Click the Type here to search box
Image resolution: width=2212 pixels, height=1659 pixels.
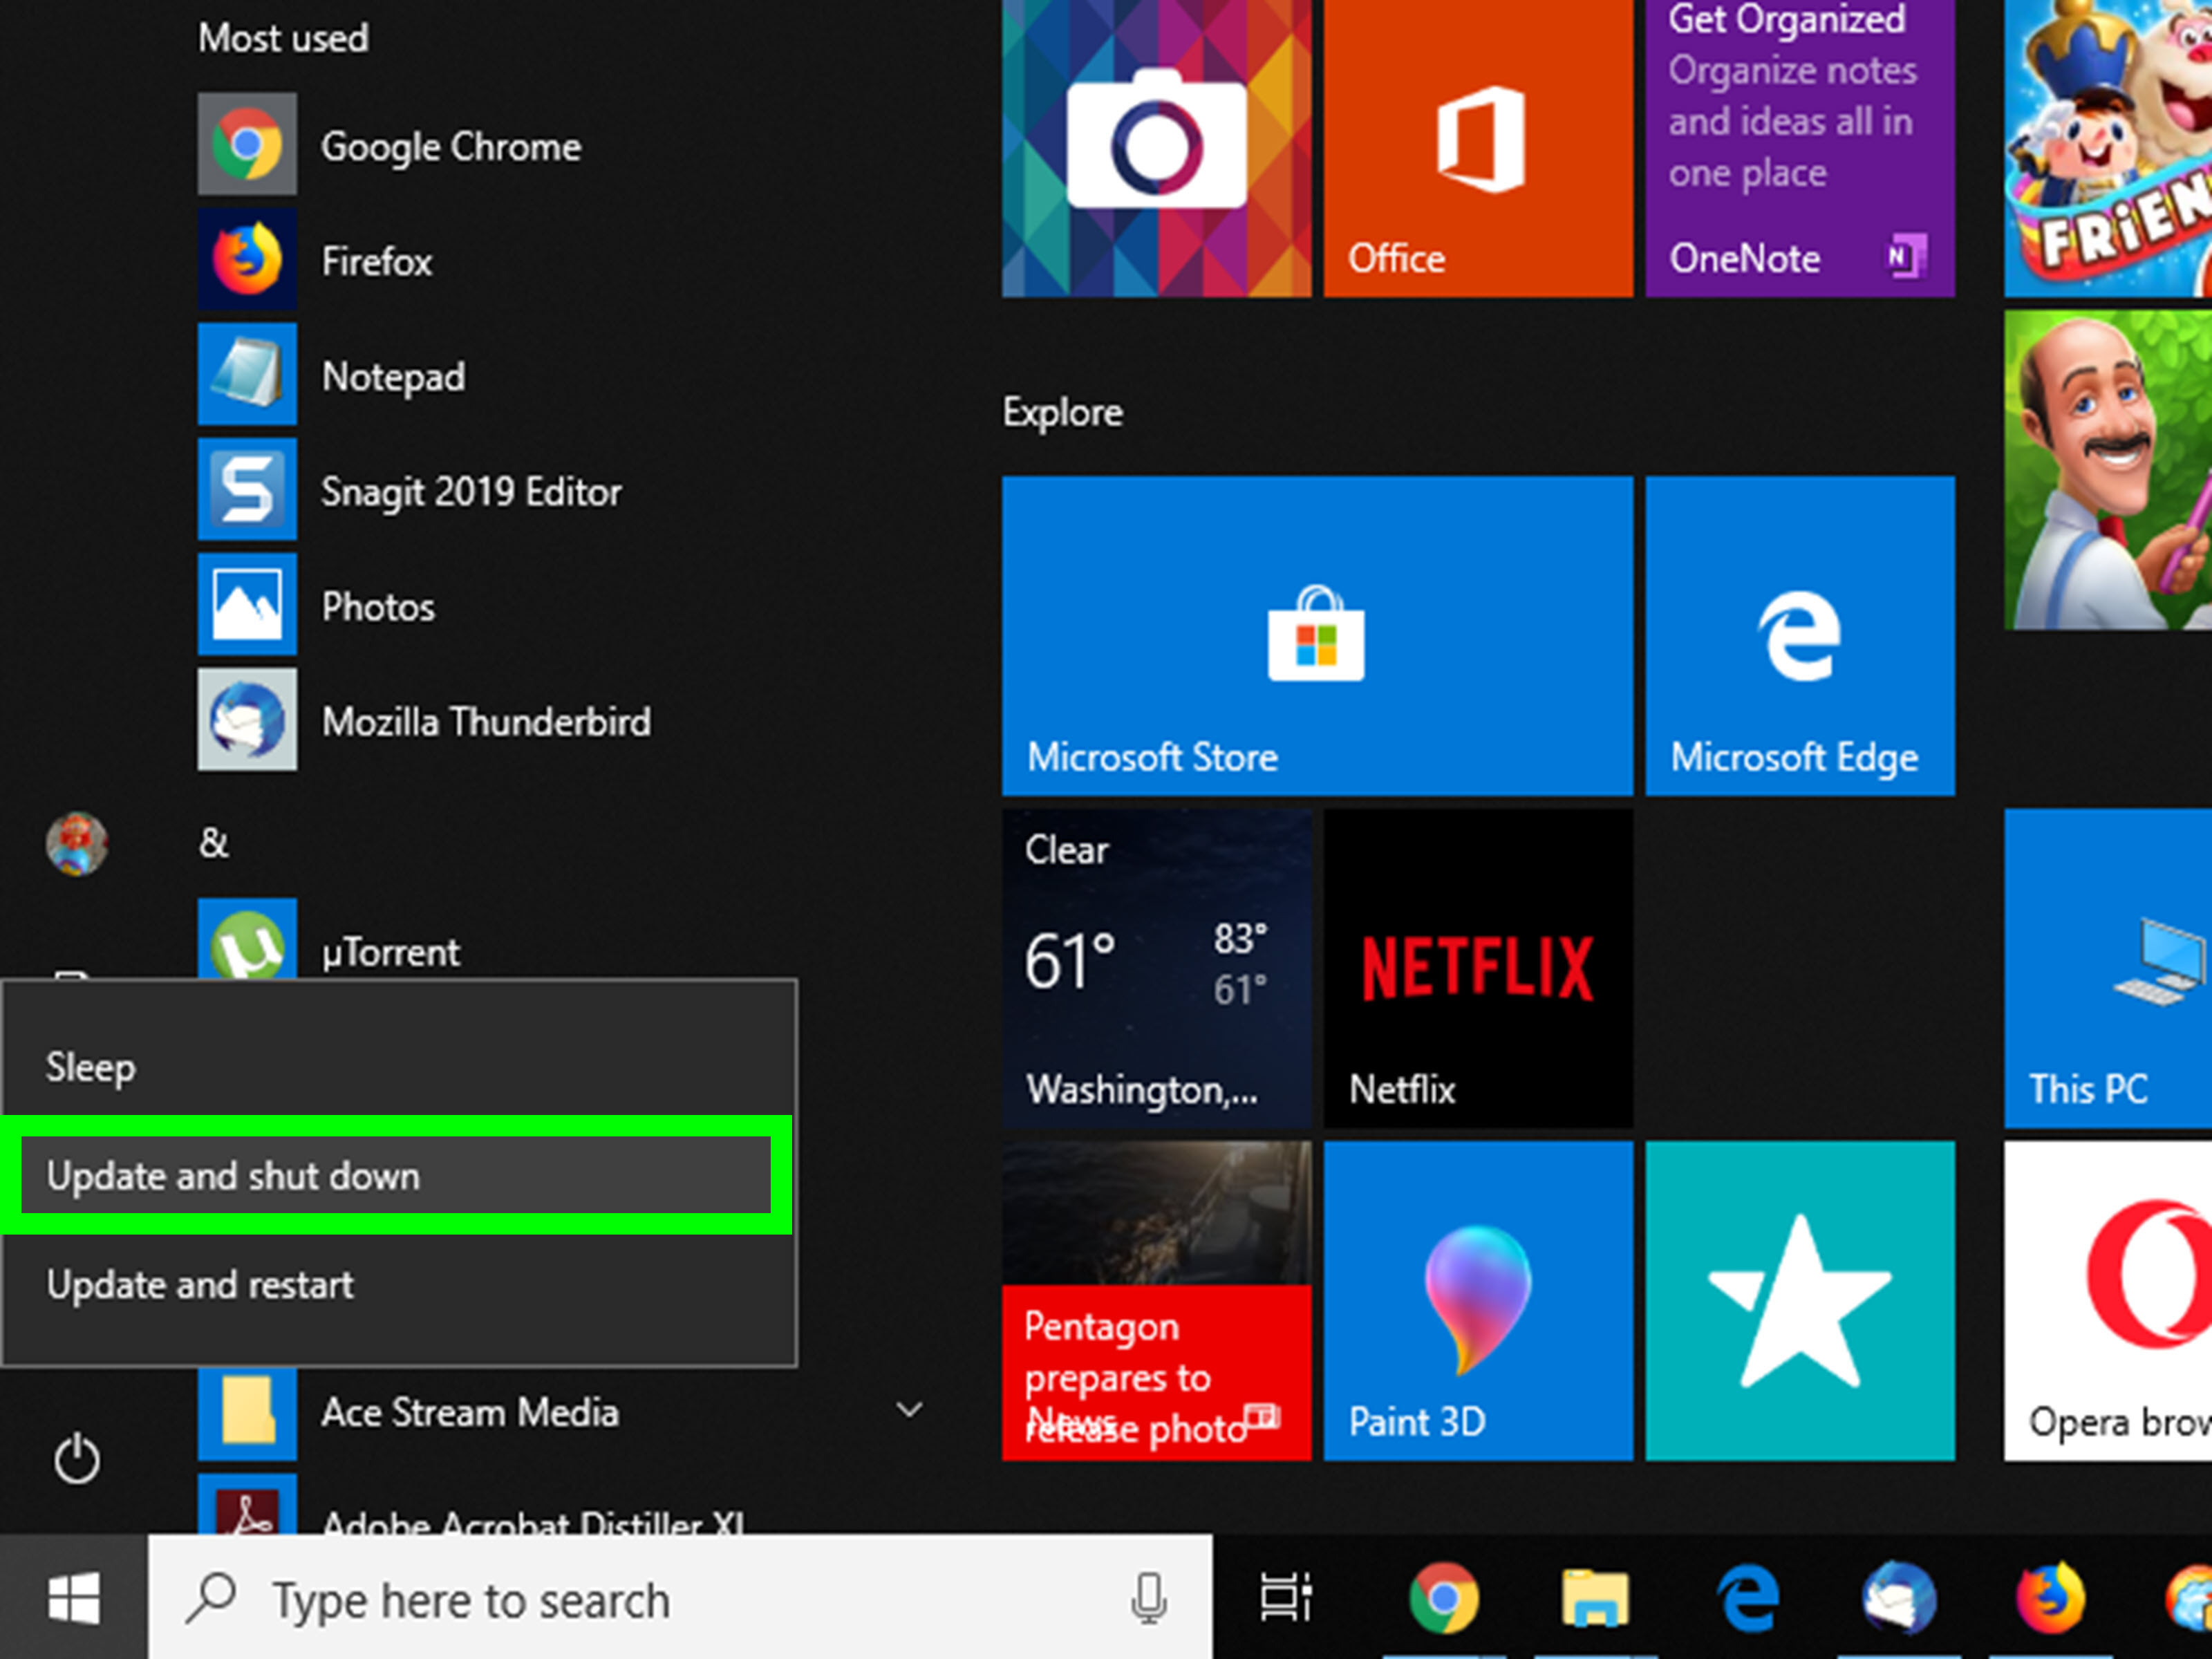point(680,1598)
